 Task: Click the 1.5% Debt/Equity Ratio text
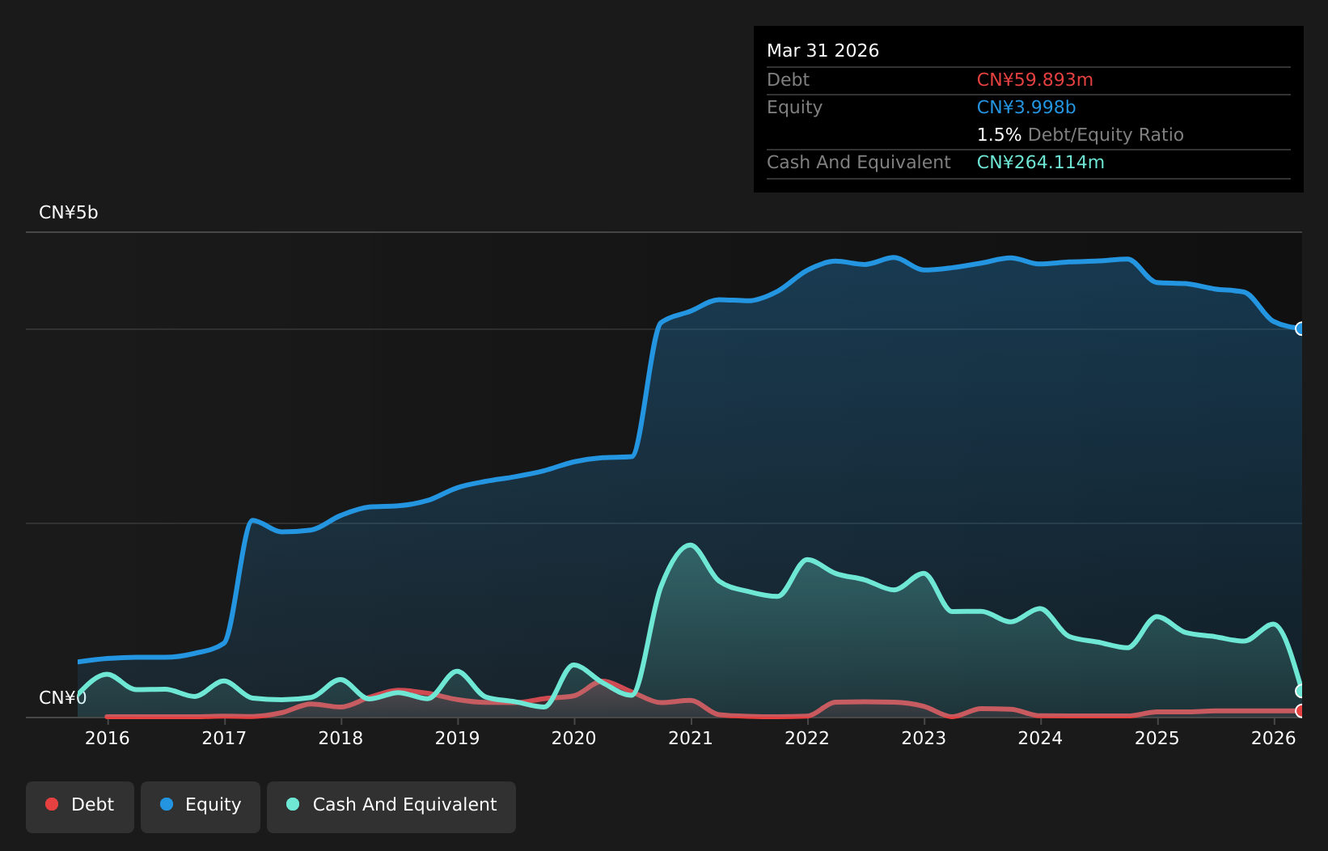[1081, 135]
